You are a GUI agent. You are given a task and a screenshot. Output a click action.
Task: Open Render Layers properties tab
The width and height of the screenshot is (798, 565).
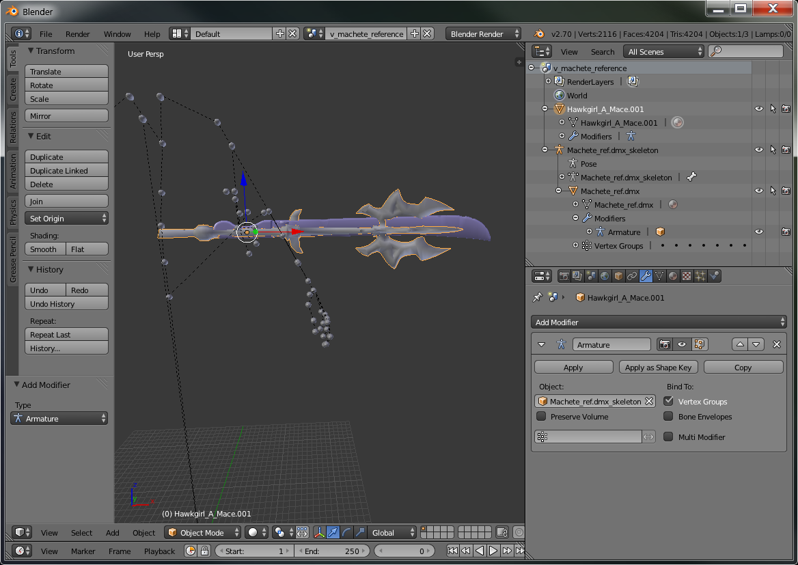(x=577, y=276)
